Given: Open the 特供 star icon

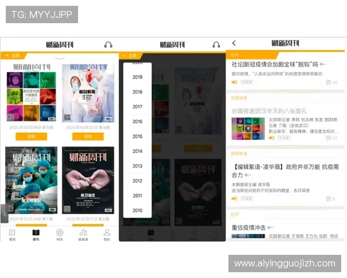Looking at the screenshot, I should 59,235.
